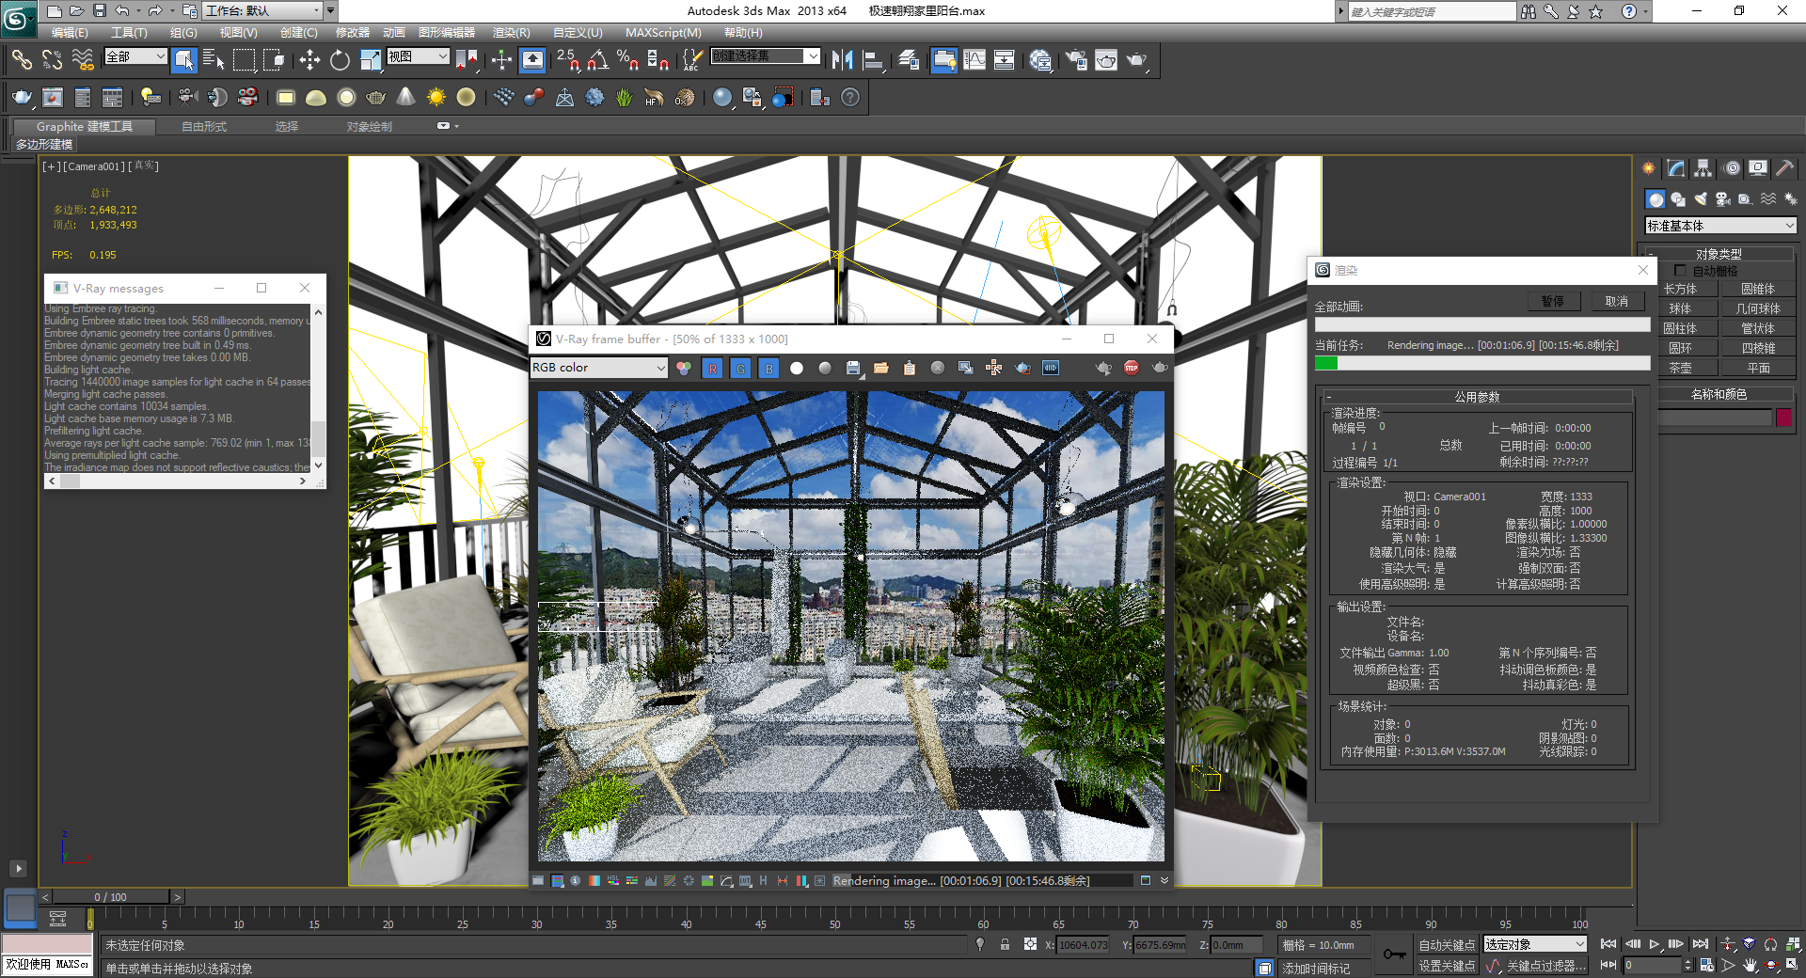Click the Select and Link chain icon
The width and height of the screenshot is (1806, 978).
point(21,61)
